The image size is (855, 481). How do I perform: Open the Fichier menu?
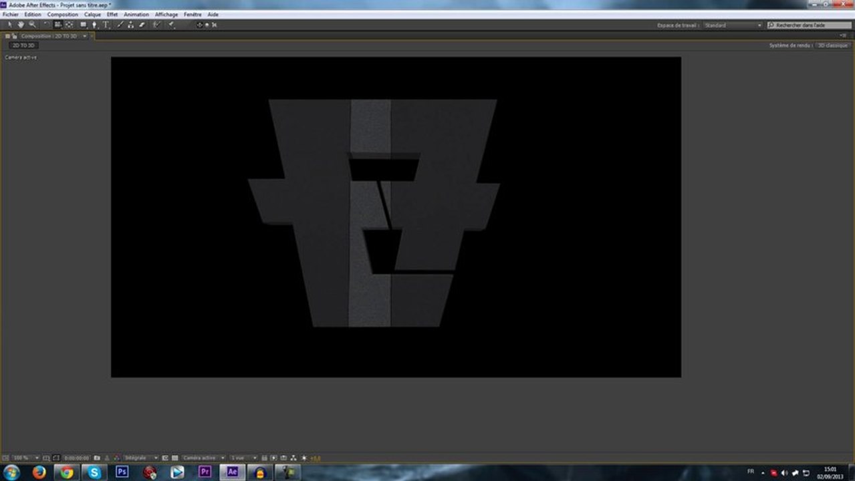click(10, 14)
